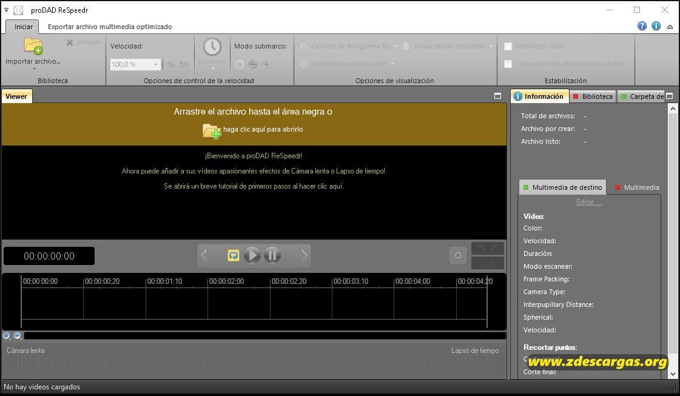Maximize the Información side panel
This screenshot has height=396, width=680.
click(x=670, y=96)
